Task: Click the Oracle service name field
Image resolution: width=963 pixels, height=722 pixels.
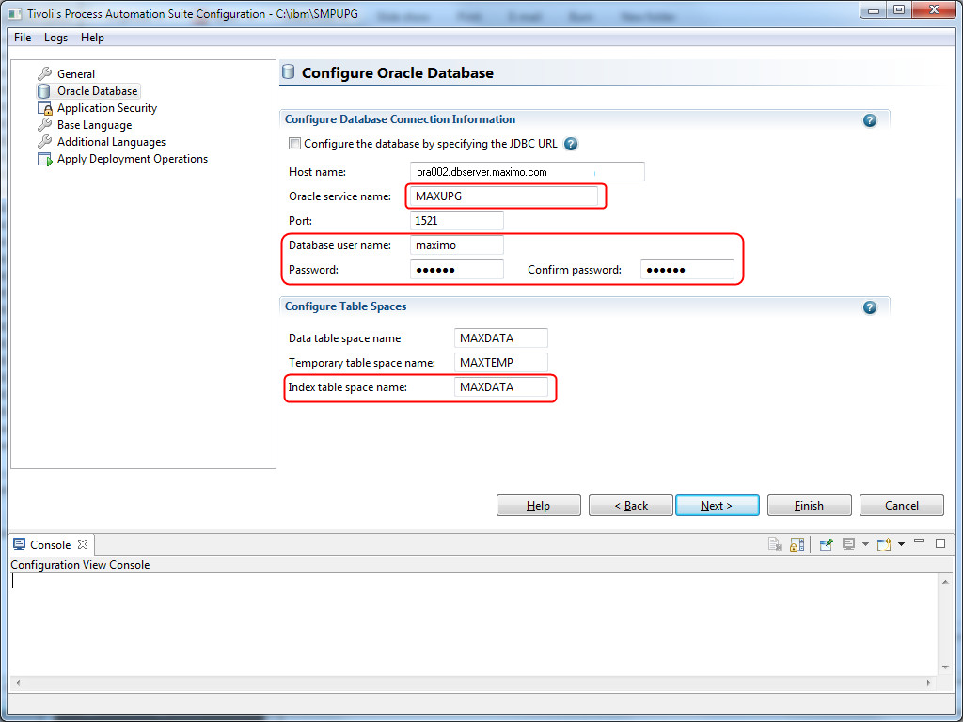Action: coord(504,196)
